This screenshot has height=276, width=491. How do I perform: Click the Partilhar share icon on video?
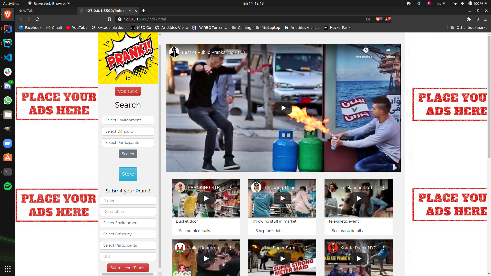(388, 50)
